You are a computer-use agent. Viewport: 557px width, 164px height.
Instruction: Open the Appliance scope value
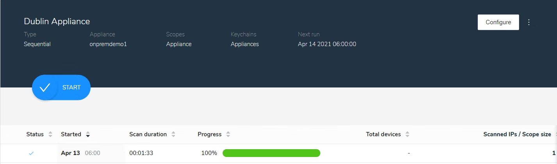tap(179, 44)
